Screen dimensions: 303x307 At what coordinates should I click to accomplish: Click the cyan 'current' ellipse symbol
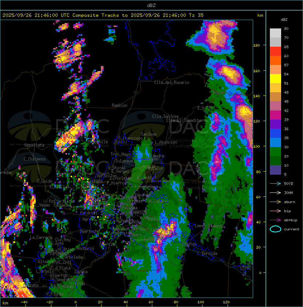pos(275,229)
